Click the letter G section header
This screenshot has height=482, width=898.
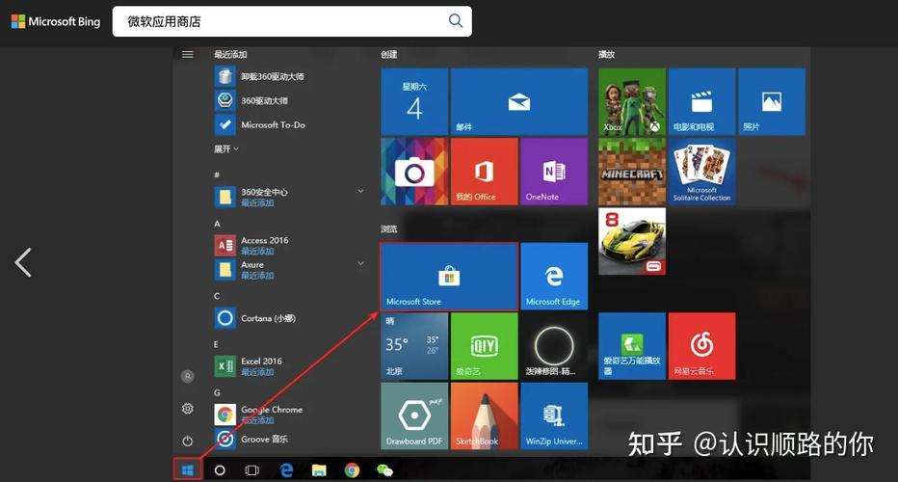[217, 393]
